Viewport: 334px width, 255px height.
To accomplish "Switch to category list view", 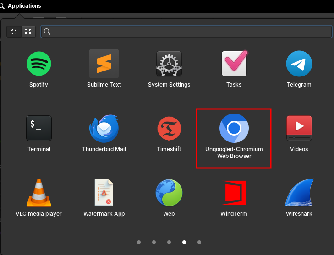I will tap(28, 32).
